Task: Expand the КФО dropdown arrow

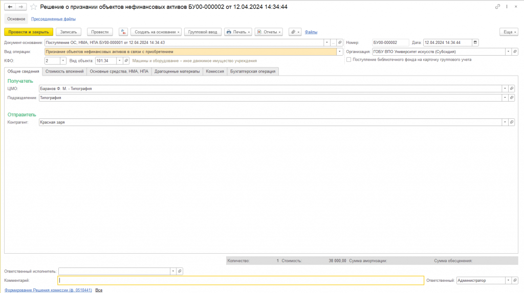Action: click(63, 61)
